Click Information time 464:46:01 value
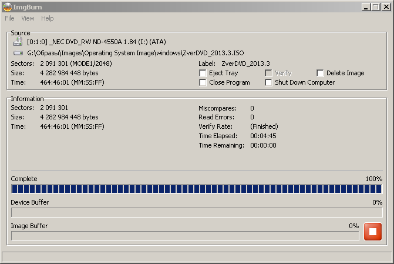 pos(72,126)
